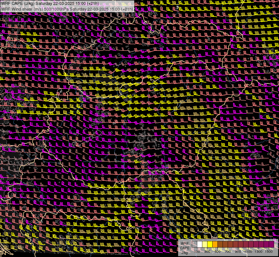
Task: Click the '1500' legend value
Action: click(x=269, y=252)
